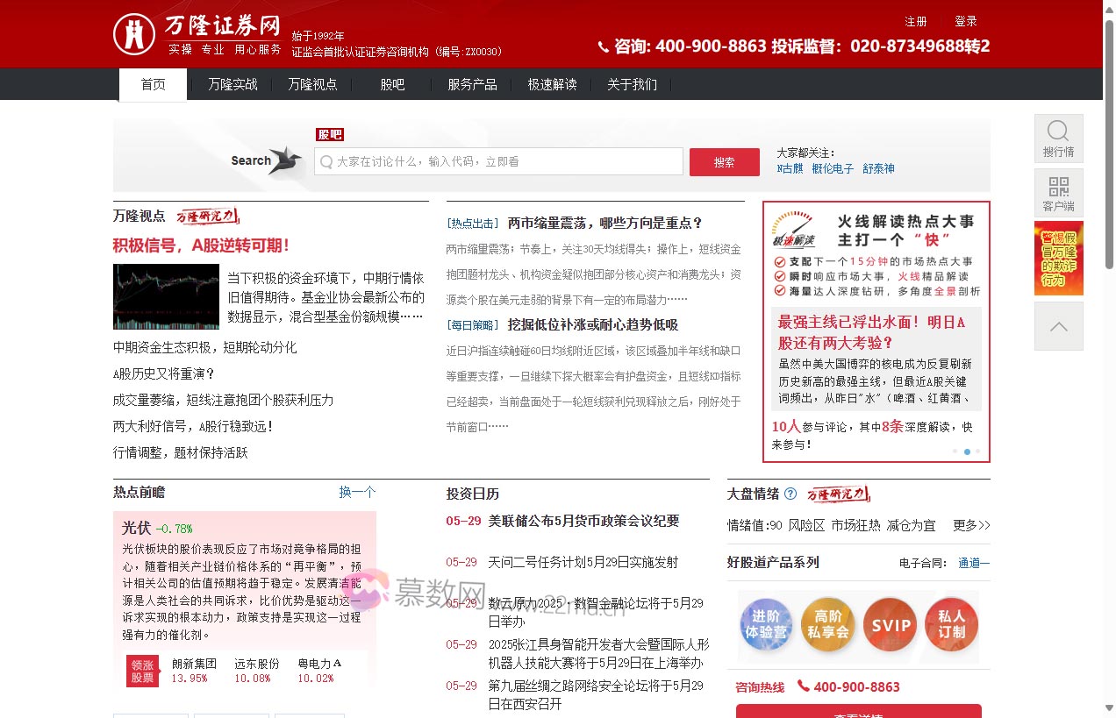Click the 高阶私享会 product icon
Viewport: 1116px width, 718px height.
[x=828, y=624]
